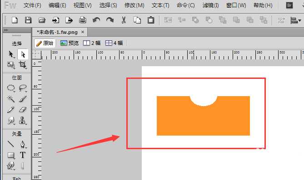Choose the Crop tool
304x180 pixels.
[22, 65]
